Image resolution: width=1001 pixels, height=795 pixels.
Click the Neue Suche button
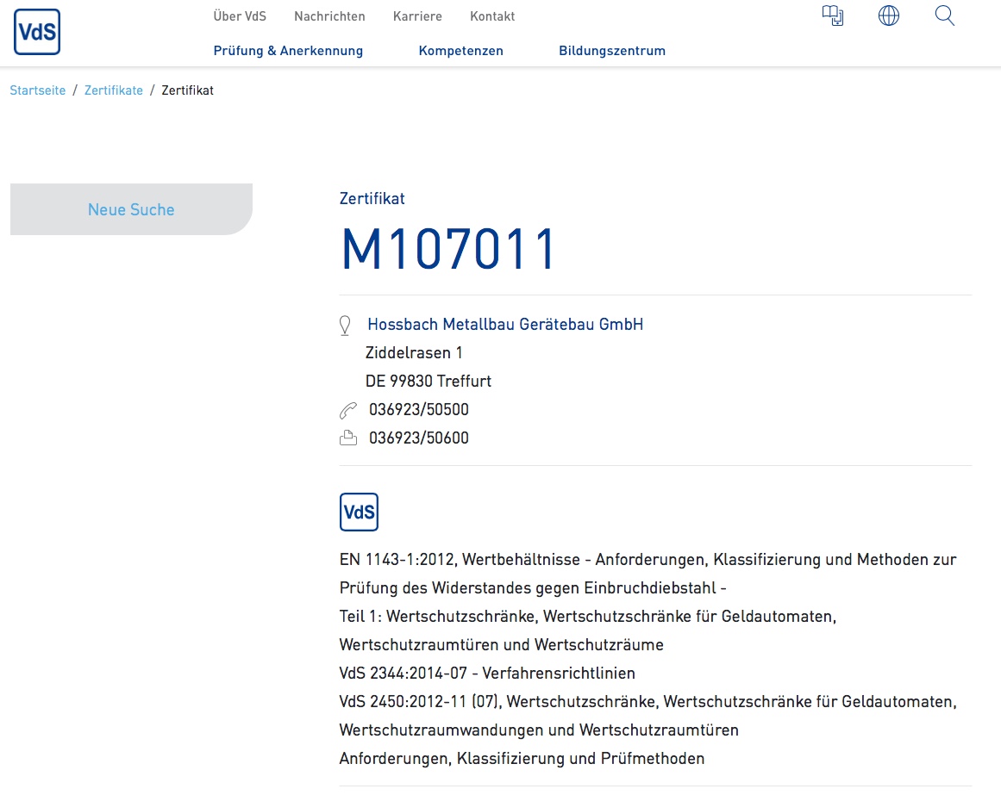point(132,209)
